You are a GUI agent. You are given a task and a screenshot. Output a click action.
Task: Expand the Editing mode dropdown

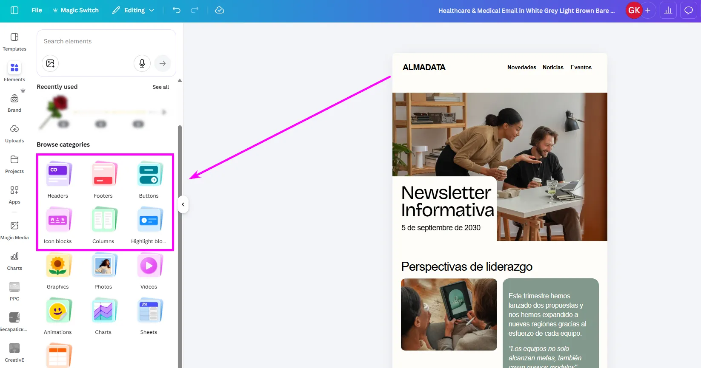(x=133, y=10)
